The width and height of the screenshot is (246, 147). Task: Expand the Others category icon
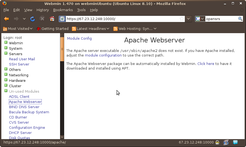point(6,69)
